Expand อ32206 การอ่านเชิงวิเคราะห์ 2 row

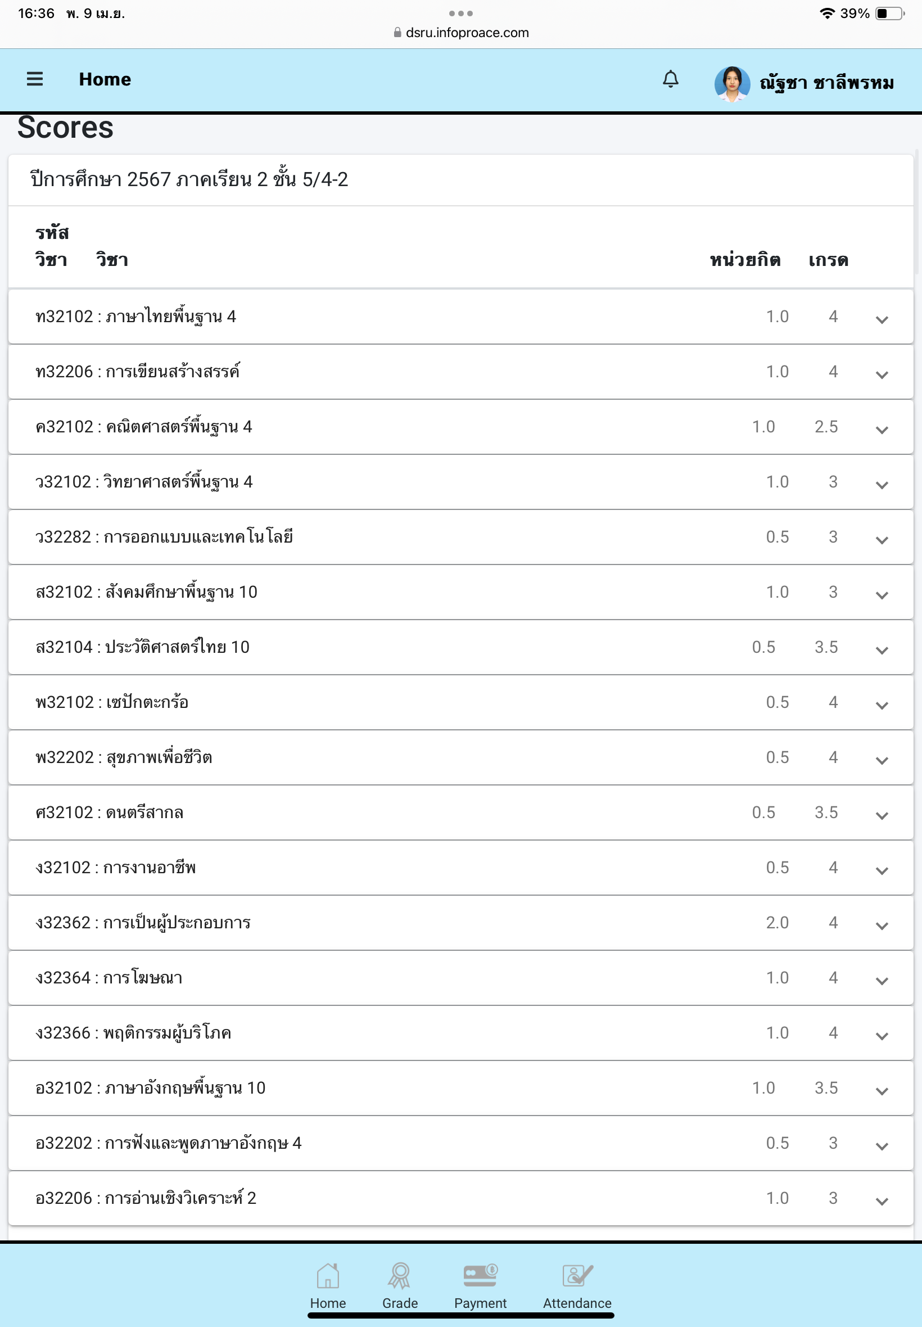(x=882, y=1201)
